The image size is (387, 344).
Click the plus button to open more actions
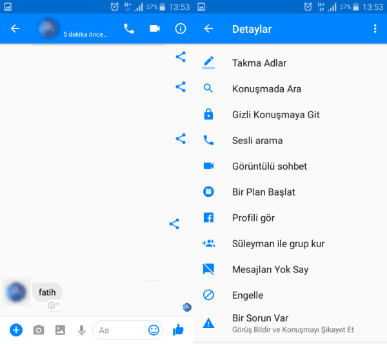click(16, 330)
